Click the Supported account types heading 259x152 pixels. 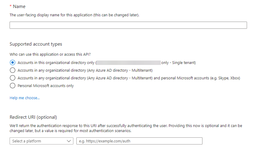[x=36, y=44]
